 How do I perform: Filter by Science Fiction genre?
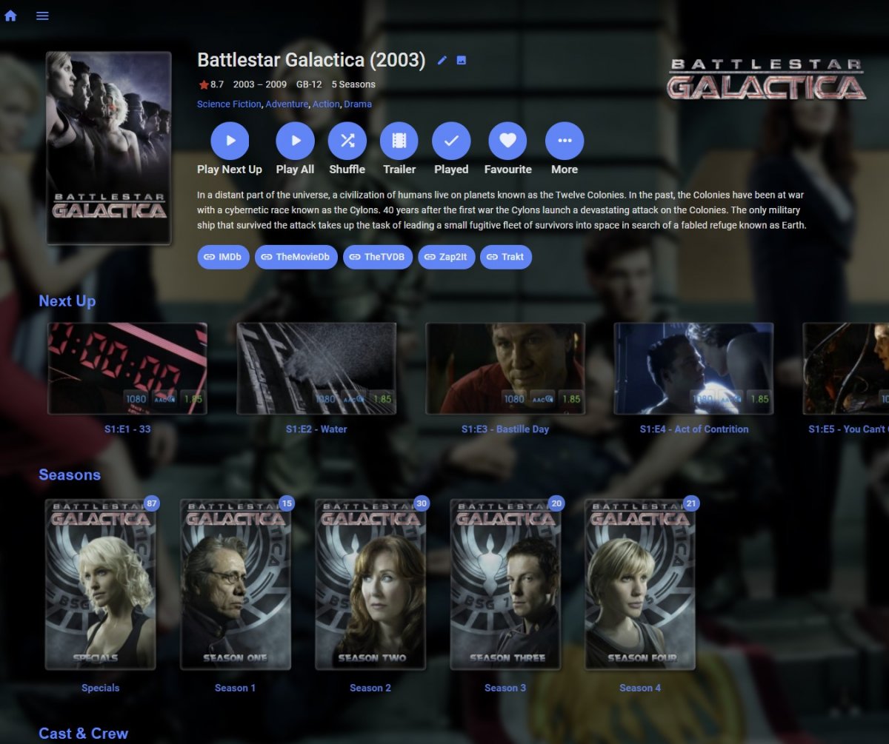pos(229,104)
